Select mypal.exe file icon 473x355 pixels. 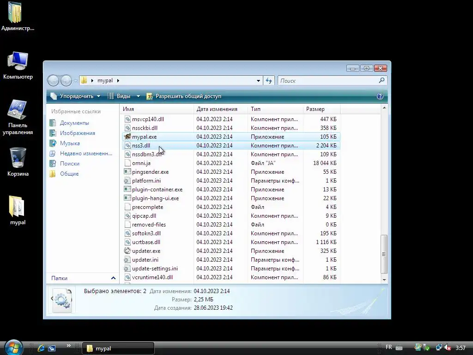click(127, 137)
